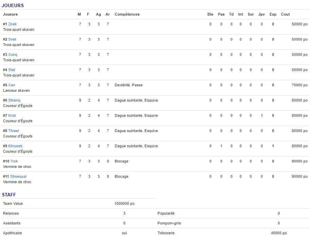Click the Threel player link
This screenshot has width=312, height=239.
(14, 131)
